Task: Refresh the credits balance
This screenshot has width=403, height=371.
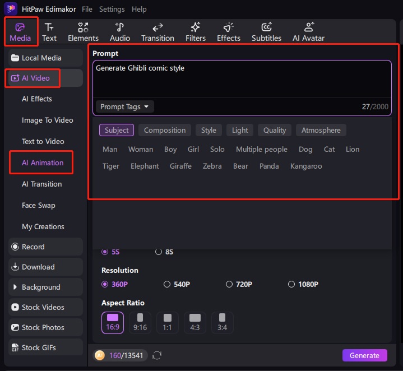Action: (x=157, y=355)
